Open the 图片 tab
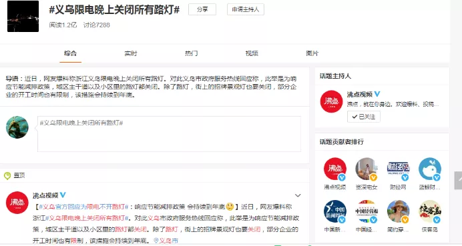The height and width of the screenshot is (246, 462). pyautogui.click(x=312, y=53)
